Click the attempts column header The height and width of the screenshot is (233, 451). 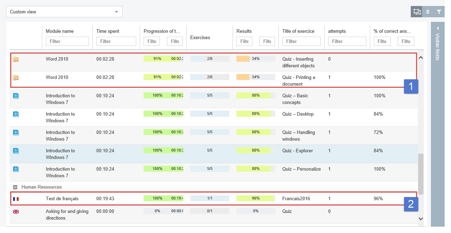tap(336, 31)
